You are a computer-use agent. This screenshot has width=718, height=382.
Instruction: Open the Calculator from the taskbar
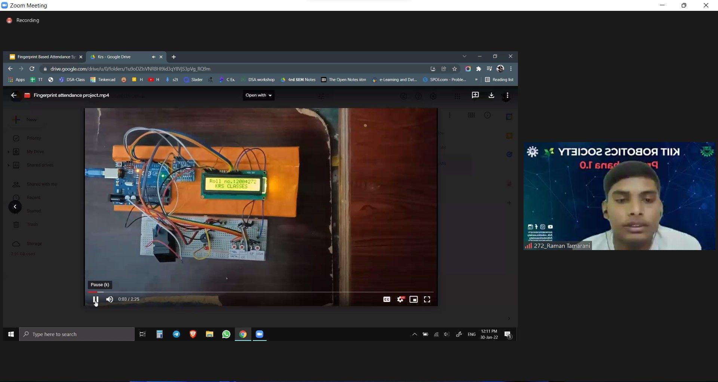tap(159, 334)
